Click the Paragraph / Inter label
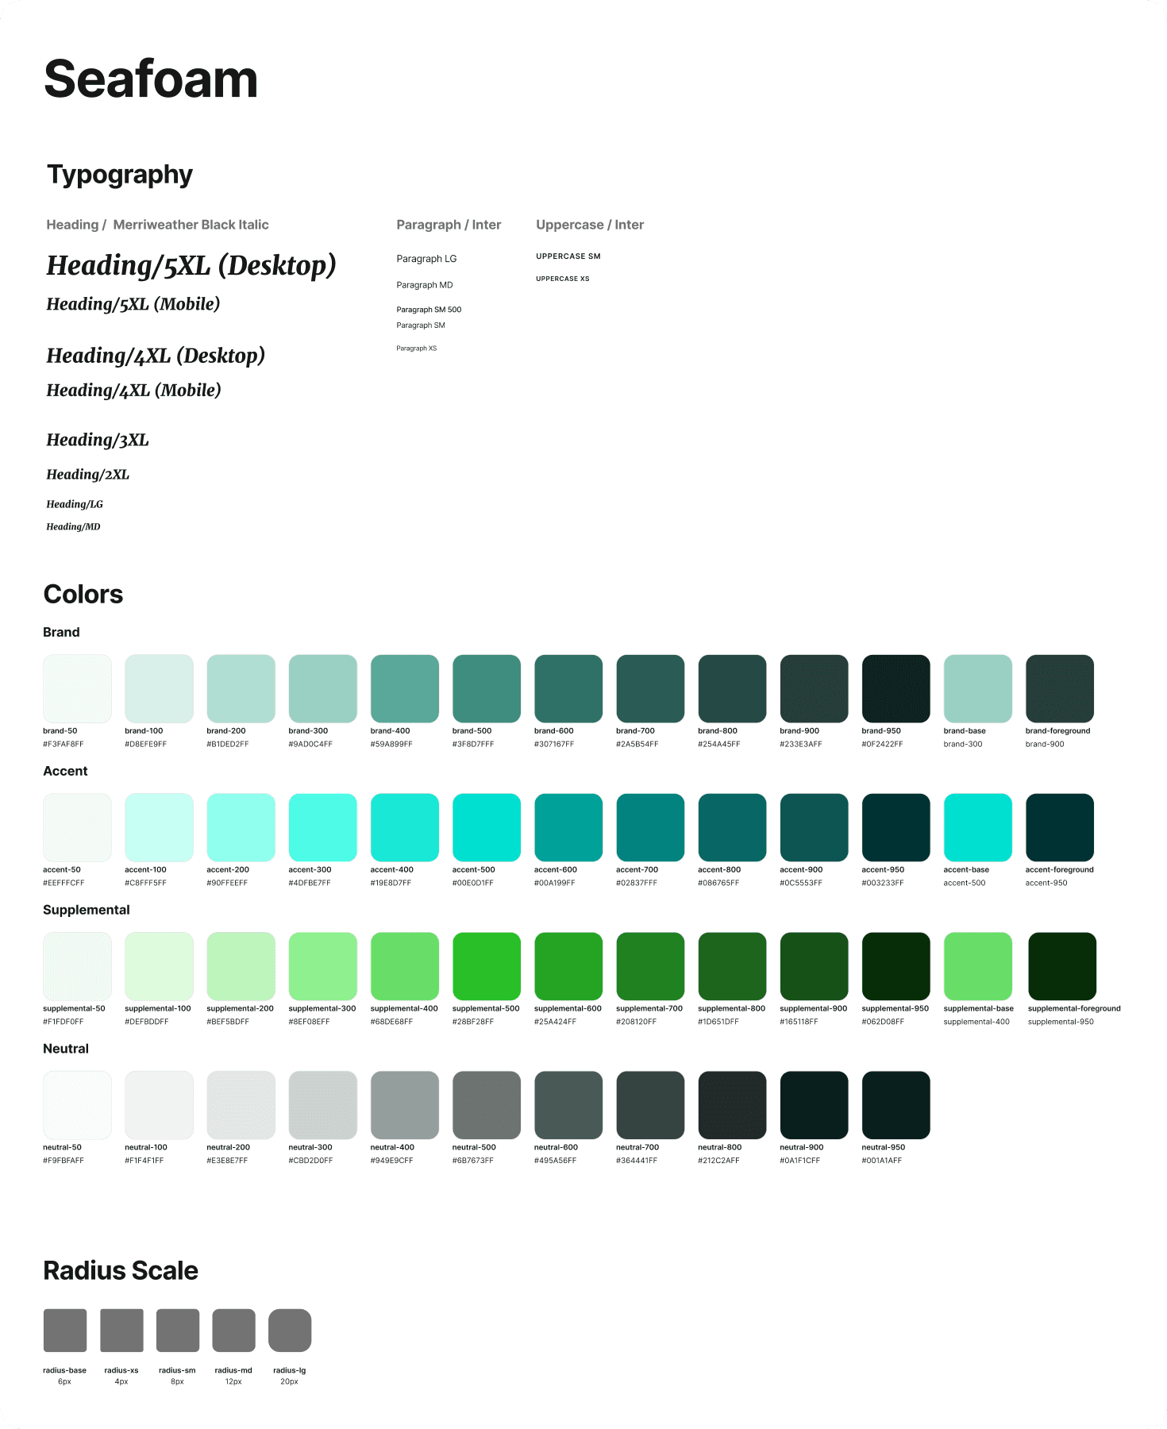The width and height of the screenshot is (1167, 1429). (x=449, y=225)
